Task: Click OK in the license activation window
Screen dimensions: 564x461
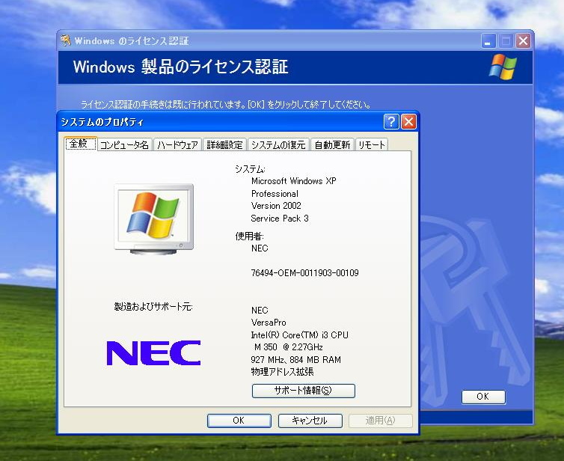Action: (483, 397)
